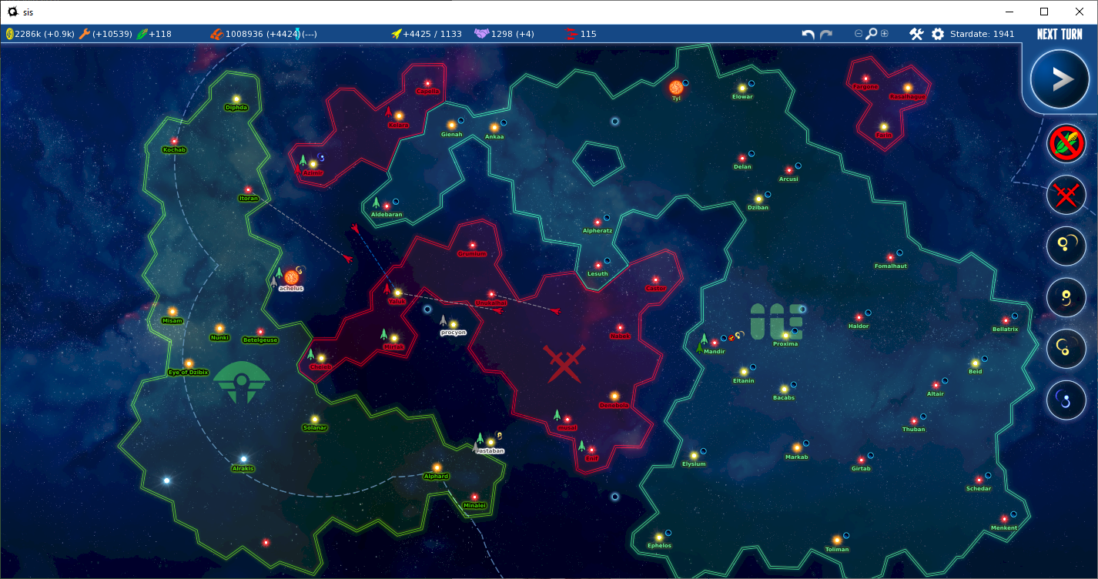Click the Betelgeuse star label

(x=260, y=340)
